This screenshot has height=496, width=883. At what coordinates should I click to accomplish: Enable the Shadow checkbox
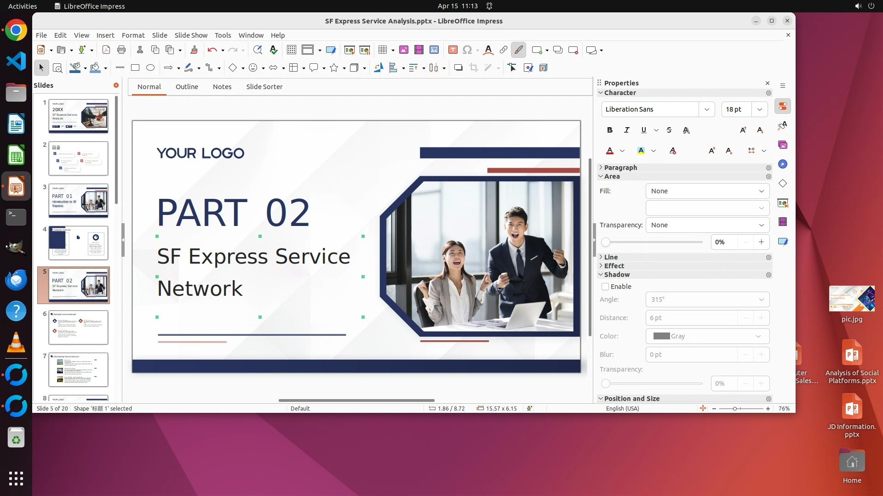(605, 287)
